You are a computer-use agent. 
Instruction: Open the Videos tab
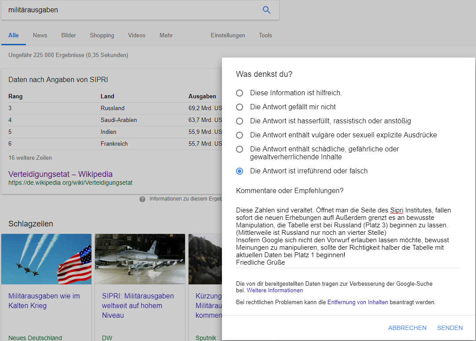(137, 36)
